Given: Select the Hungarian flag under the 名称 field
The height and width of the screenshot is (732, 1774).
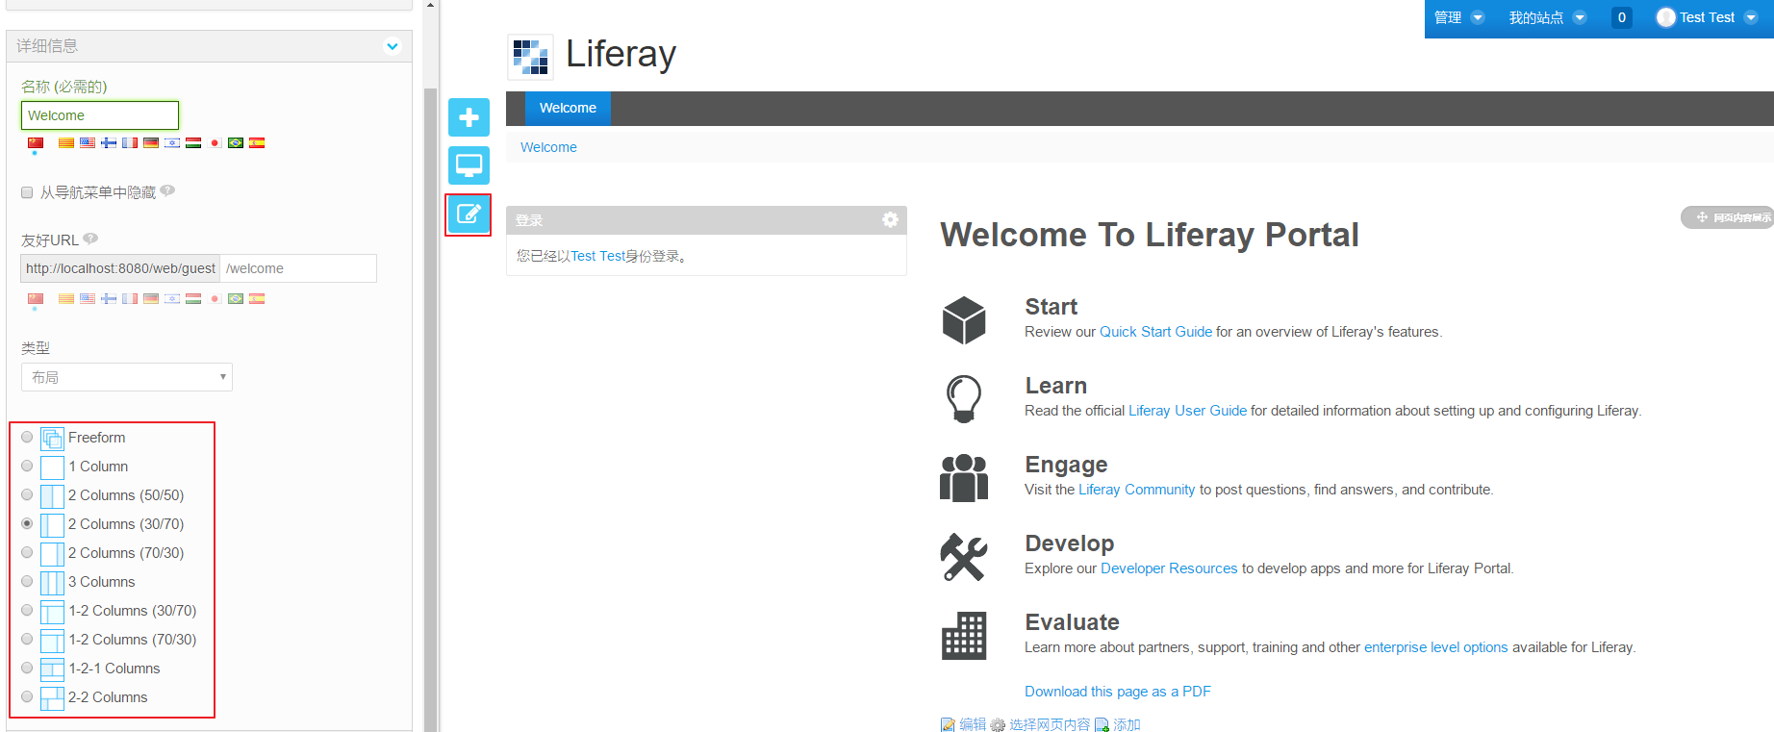Looking at the screenshot, I should coord(193,143).
